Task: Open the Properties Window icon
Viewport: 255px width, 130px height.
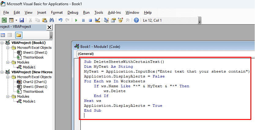Action: click(113, 20)
